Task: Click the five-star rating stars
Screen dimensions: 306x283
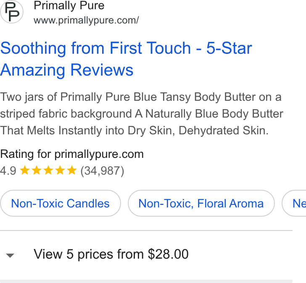Action: (x=48, y=170)
